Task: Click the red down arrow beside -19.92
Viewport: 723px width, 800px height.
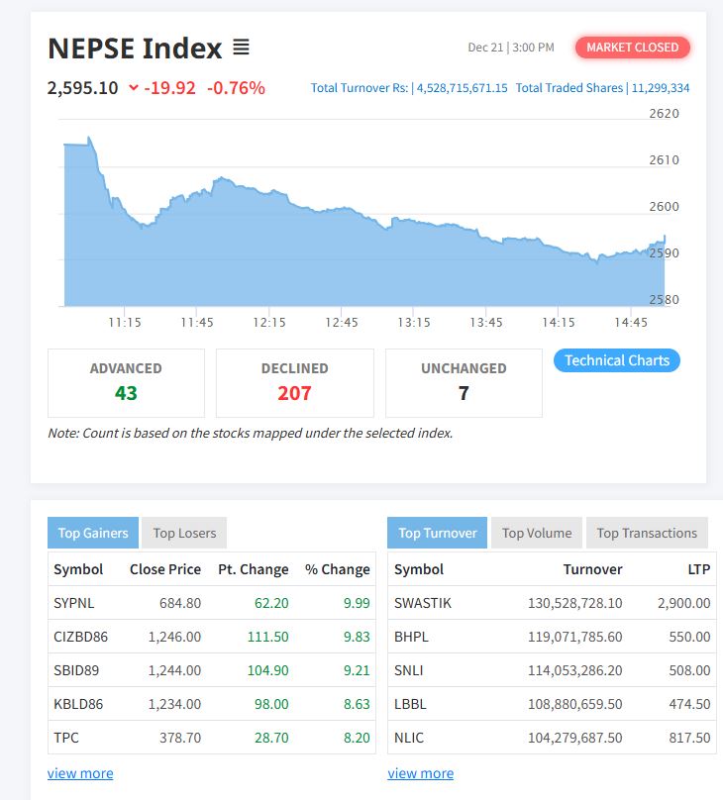Action: [x=133, y=88]
